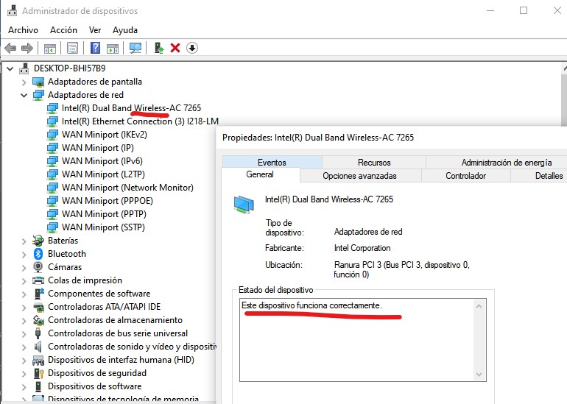
Task: Expand Colas de impresión
Action: tap(24, 281)
